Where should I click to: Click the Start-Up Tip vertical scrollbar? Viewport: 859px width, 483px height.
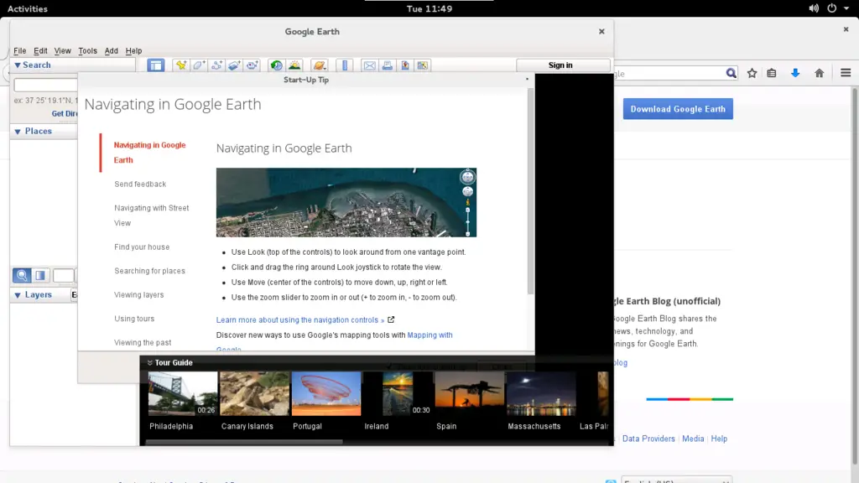click(x=530, y=192)
